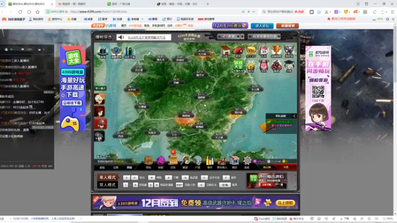
Task: Open the black market merchant icon
Action: point(222,161)
